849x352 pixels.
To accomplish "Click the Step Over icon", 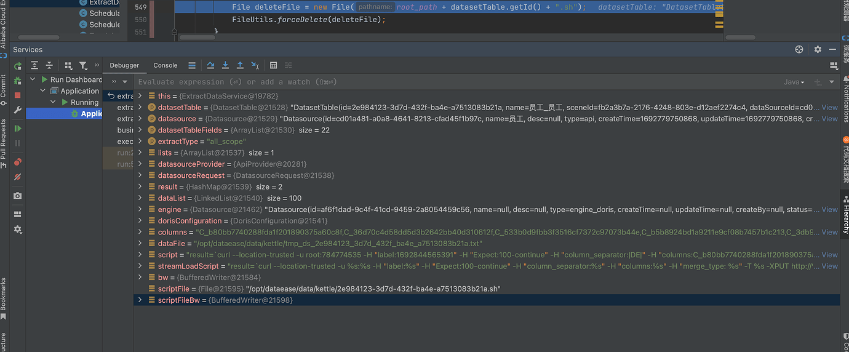I will (210, 65).
